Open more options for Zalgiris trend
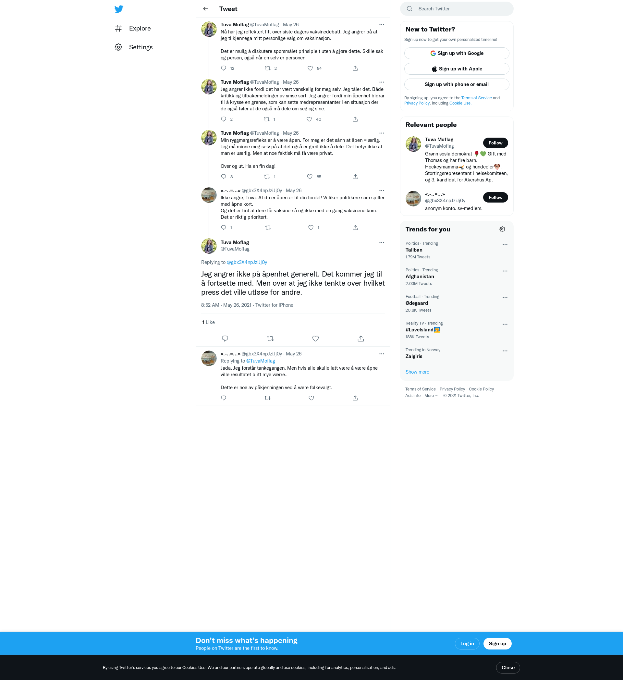The width and height of the screenshot is (623, 680). [x=505, y=351]
